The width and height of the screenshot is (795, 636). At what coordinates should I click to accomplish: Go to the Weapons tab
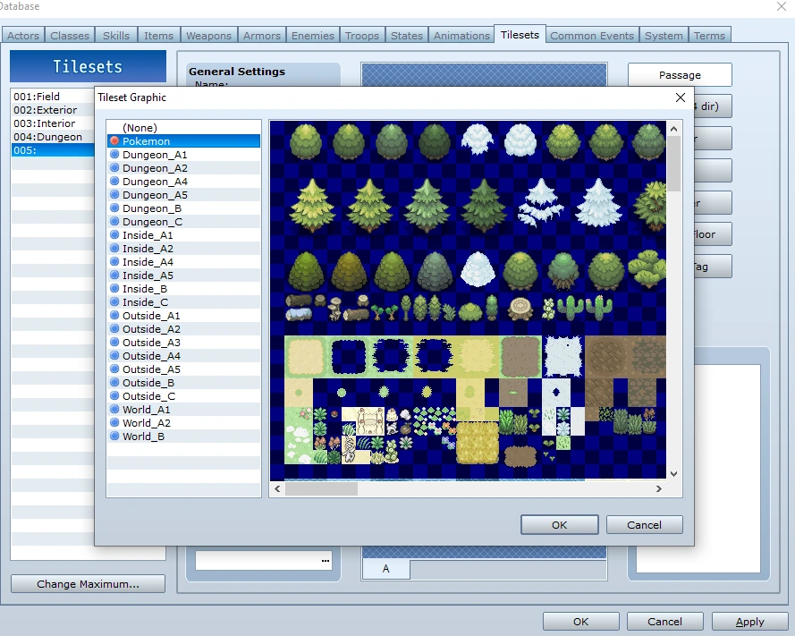[x=208, y=36]
